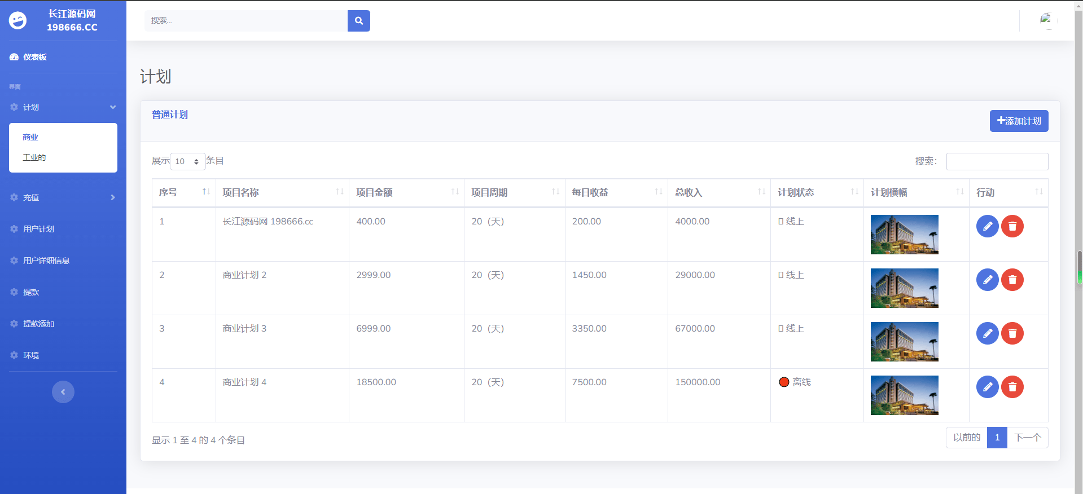Sort table by 每日收益 column
Screen dimensions: 1083x494
[x=616, y=192]
